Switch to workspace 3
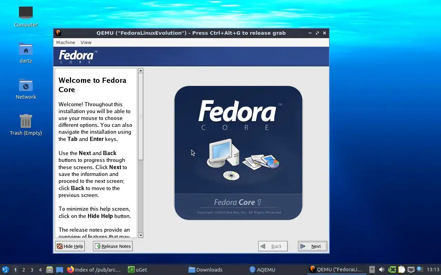441x275 pixels. 32,270
